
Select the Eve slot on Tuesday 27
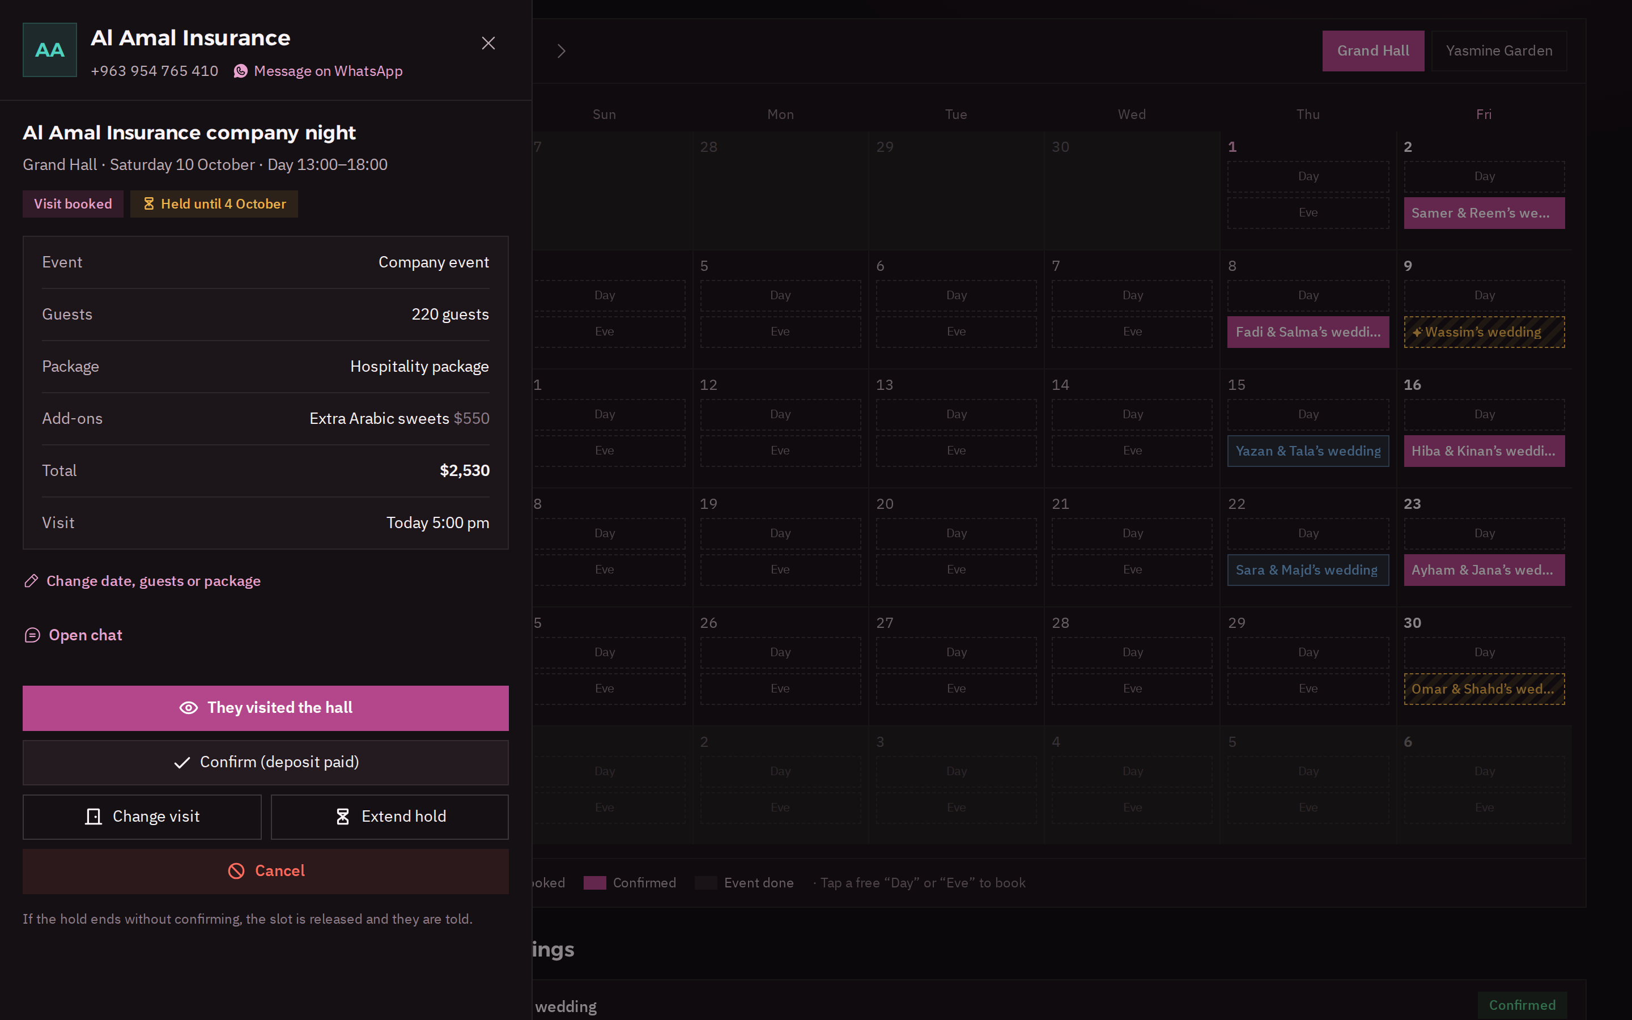point(955,688)
